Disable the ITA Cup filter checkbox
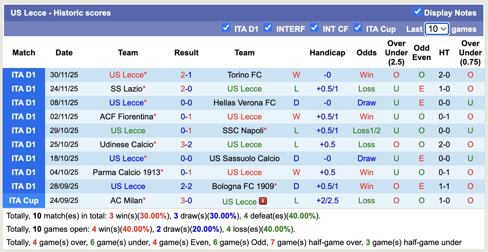 pyautogui.click(x=358, y=29)
